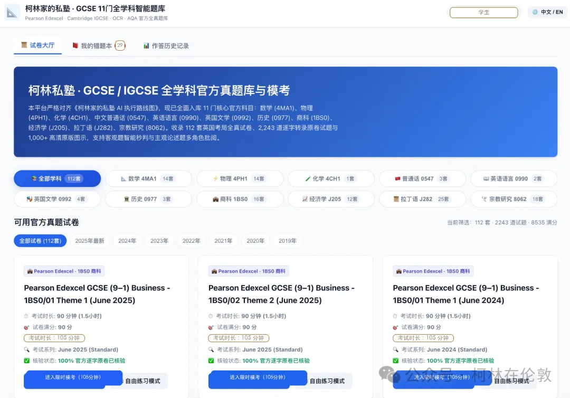Select the 2023年 year filter
The image size is (570, 398).
(159, 241)
